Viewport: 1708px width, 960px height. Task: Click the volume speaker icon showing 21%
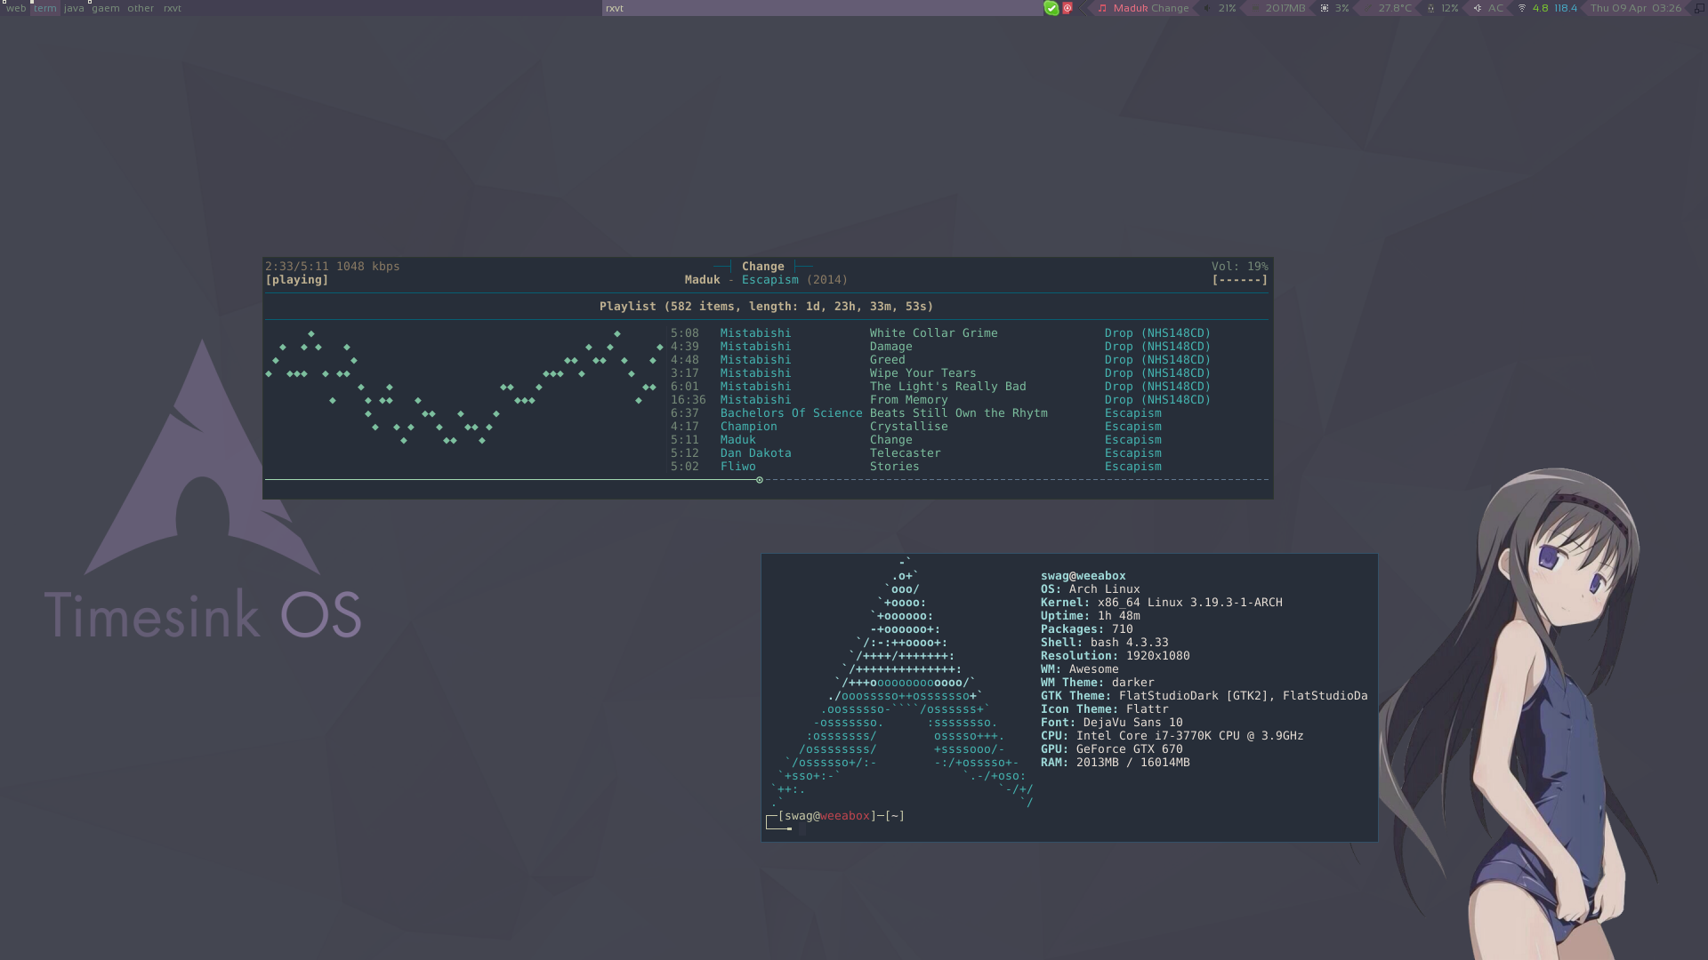(x=1207, y=8)
